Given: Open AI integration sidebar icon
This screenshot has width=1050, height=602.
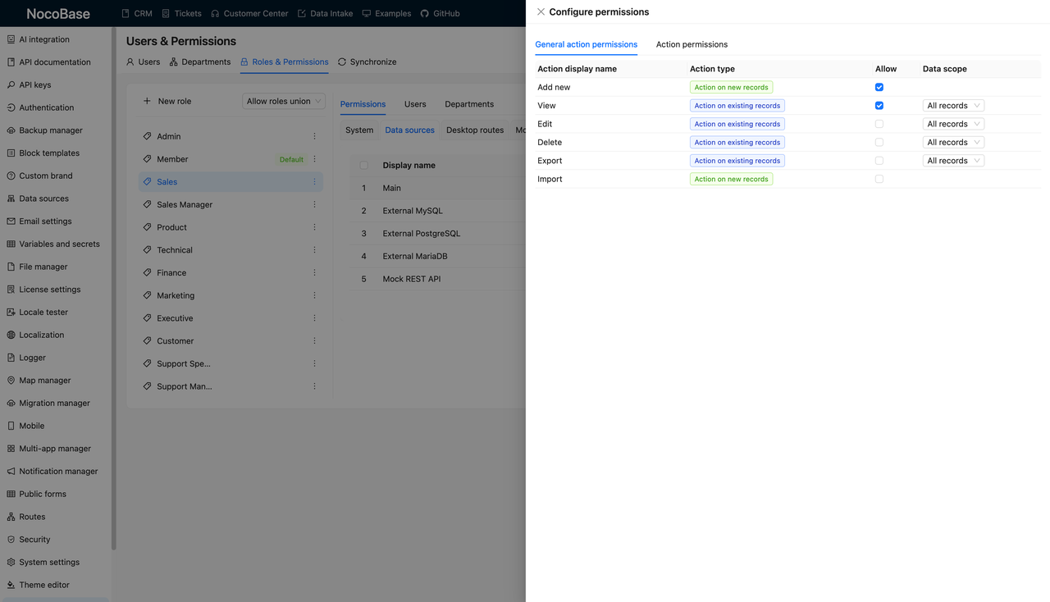Looking at the screenshot, I should coord(11,39).
